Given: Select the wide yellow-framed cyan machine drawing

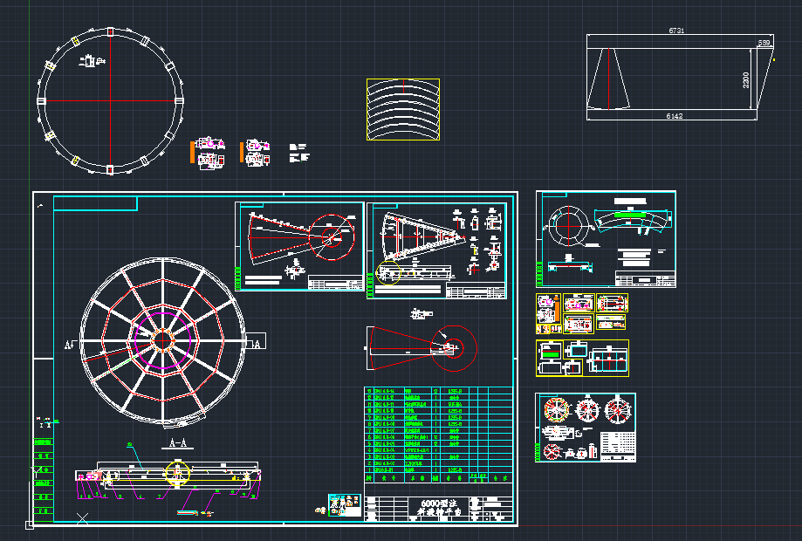Looking at the screenshot, I should pos(608,359).
